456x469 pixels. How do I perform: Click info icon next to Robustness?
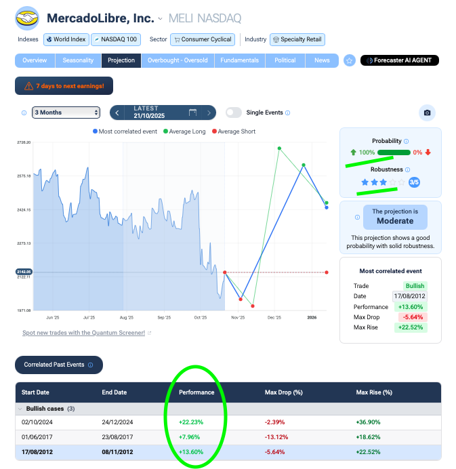pyautogui.click(x=409, y=169)
